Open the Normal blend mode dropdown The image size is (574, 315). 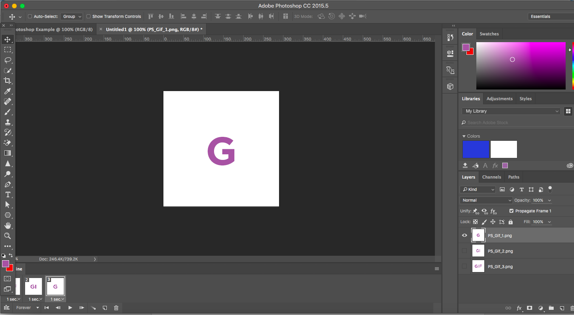point(486,200)
